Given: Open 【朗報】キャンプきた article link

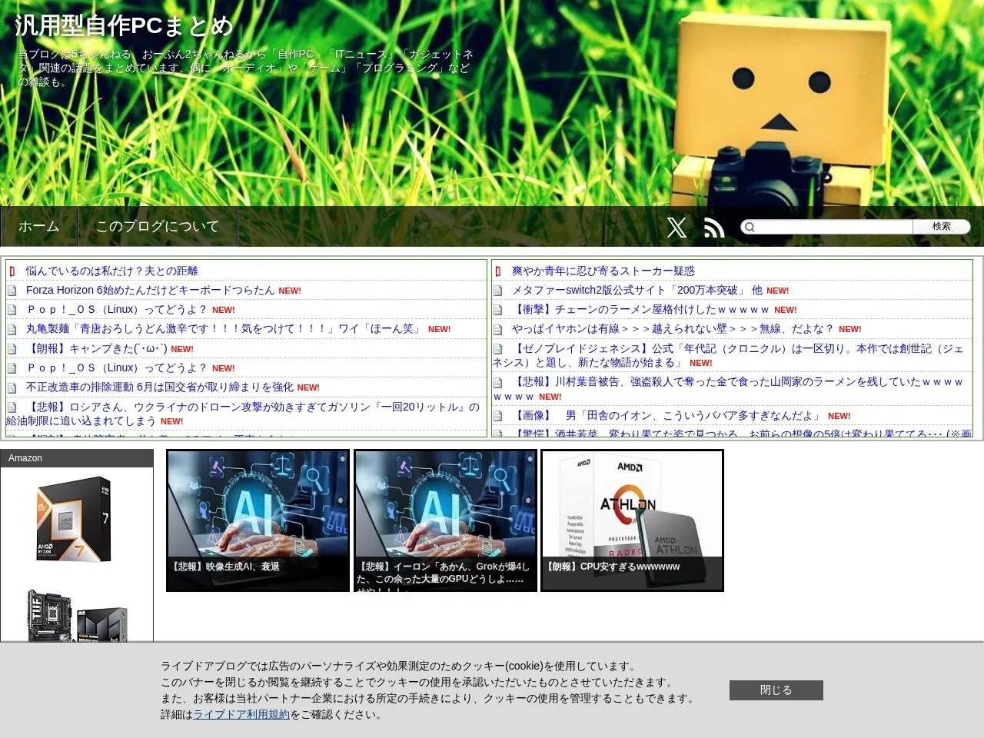Looking at the screenshot, I should 96,348.
